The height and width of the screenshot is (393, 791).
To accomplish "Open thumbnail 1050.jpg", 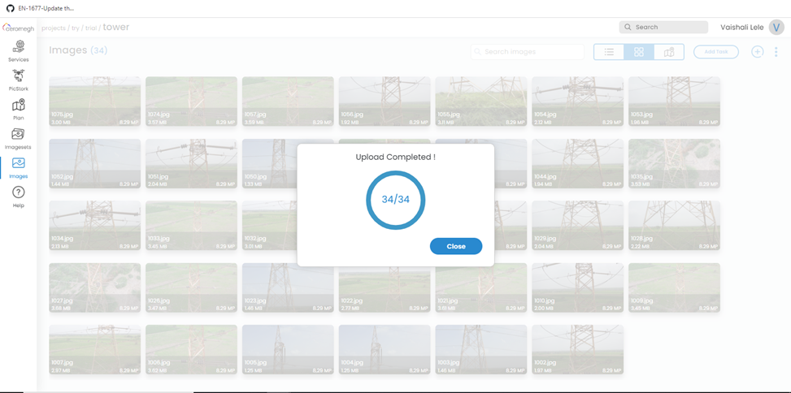I will (x=269, y=164).
